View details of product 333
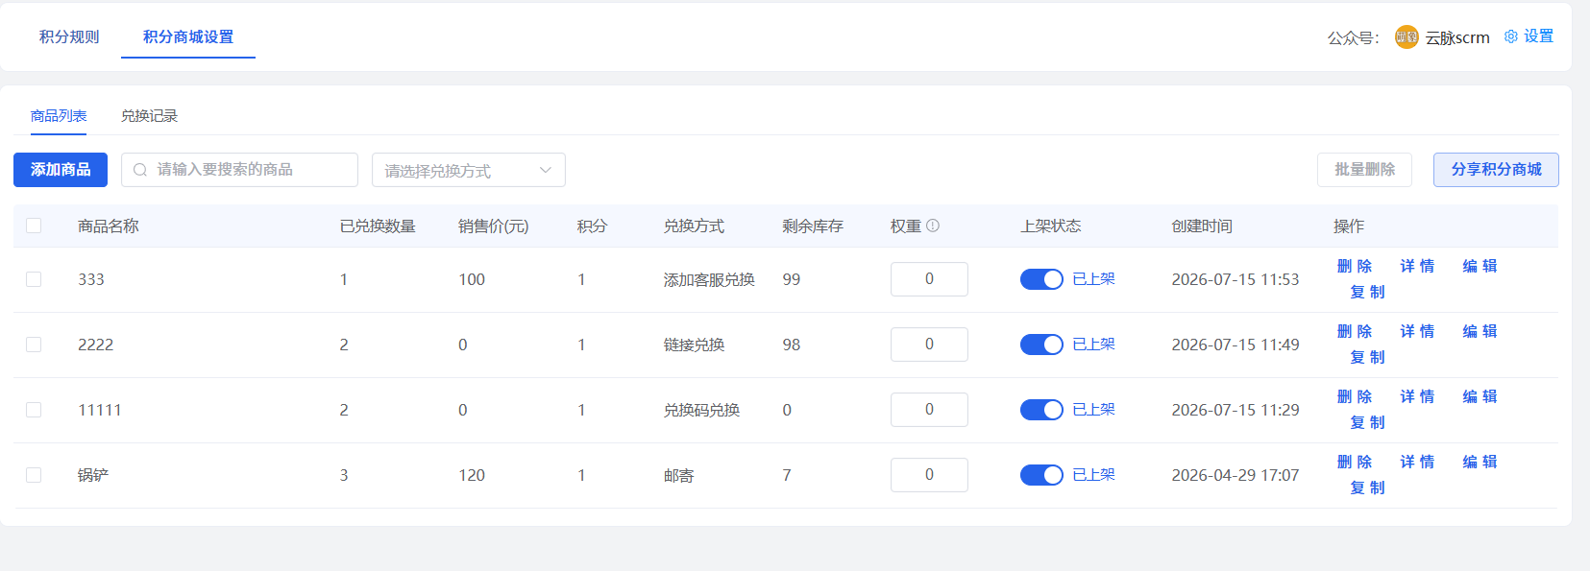 [x=1417, y=266]
